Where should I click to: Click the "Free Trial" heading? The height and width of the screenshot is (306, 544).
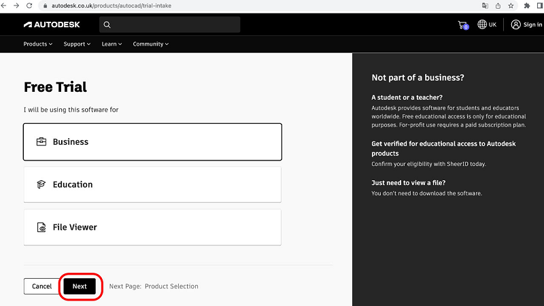tap(55, 87)
